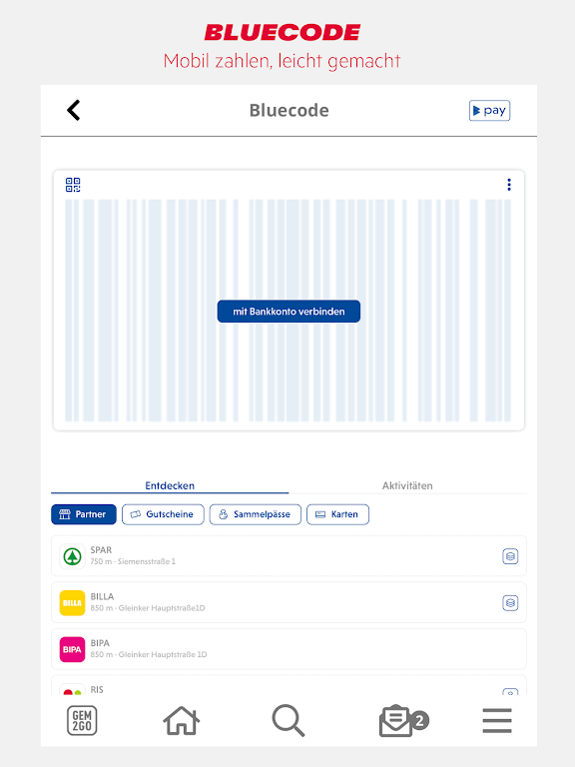Open the BIPA Gleinker Hauptstraße entry
This screenshot has width=575, height=767.
point(288,649)
